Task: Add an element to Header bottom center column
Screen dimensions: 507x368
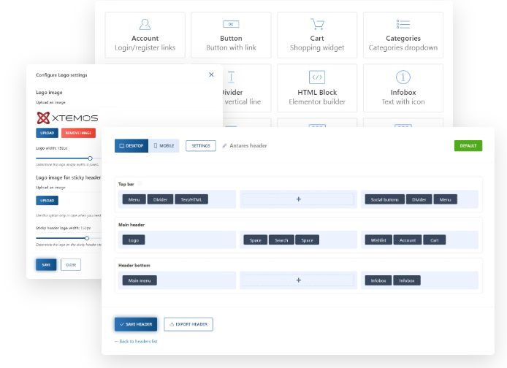Action: (x=299, y=280)
